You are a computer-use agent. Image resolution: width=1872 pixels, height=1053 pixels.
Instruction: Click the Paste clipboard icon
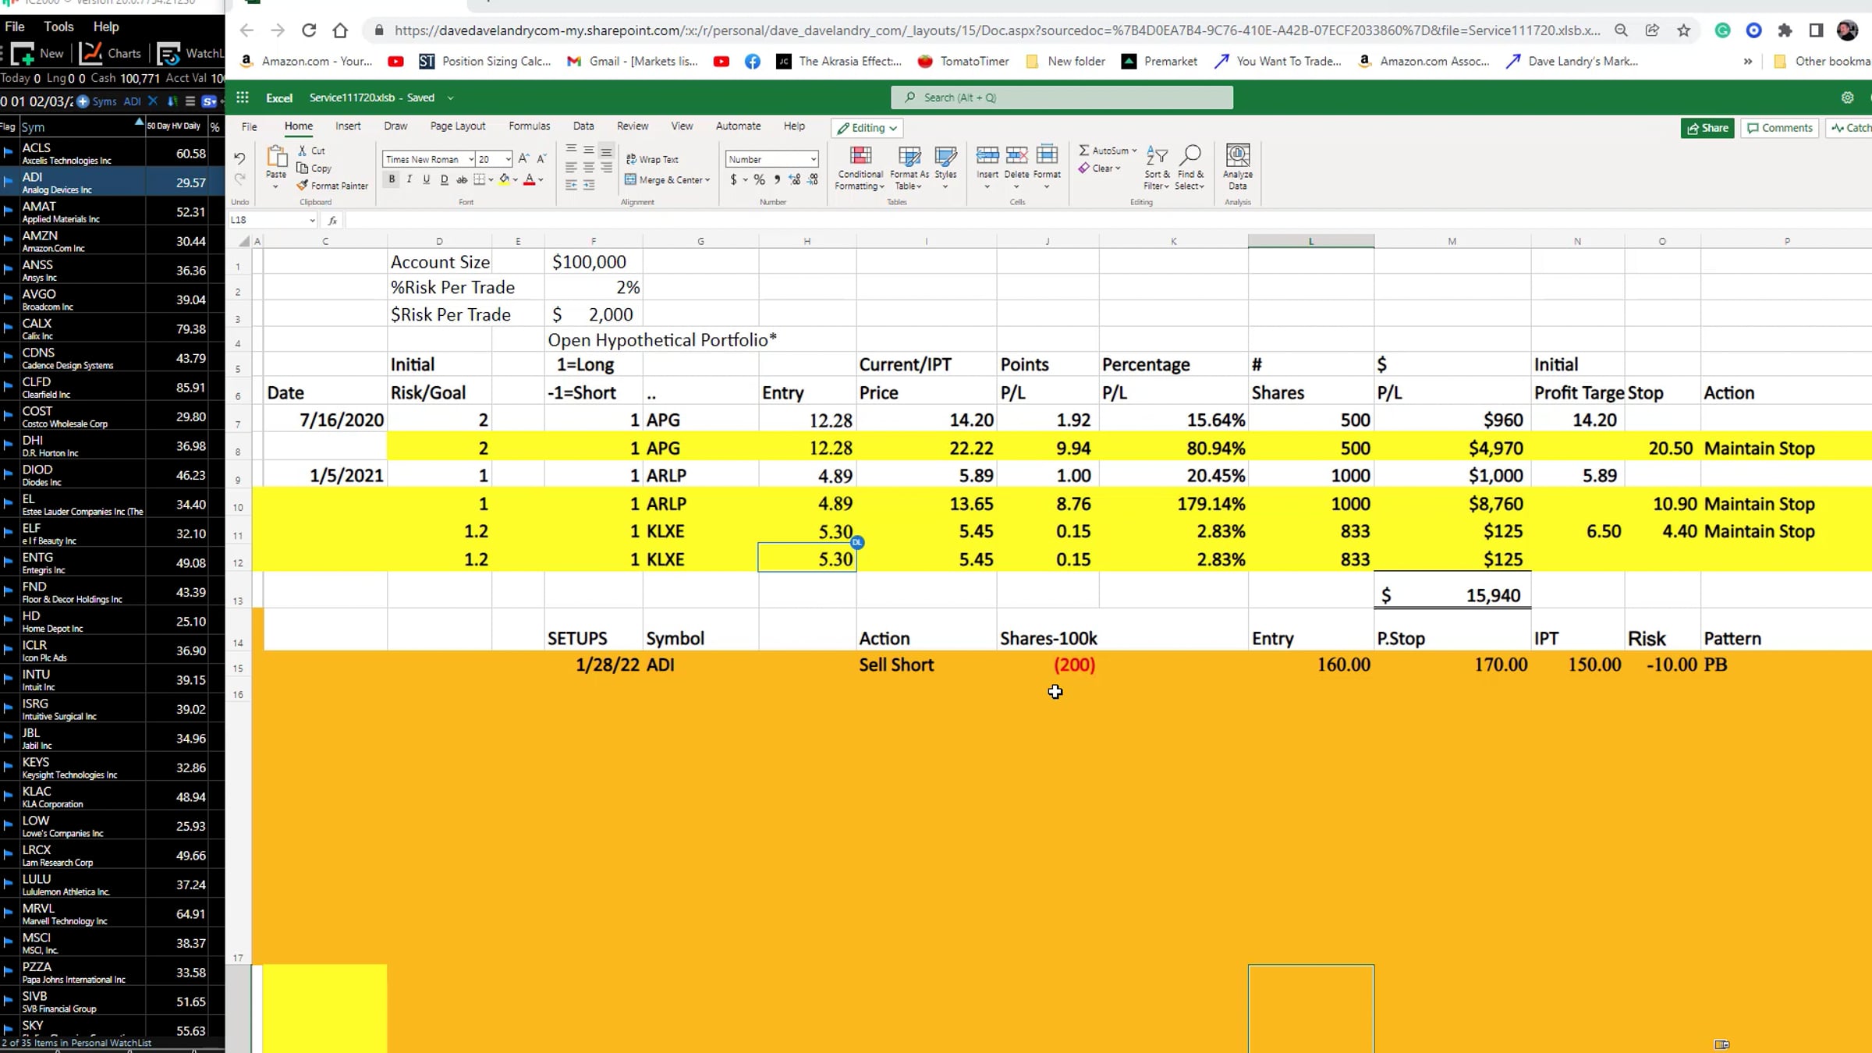(276, 157)
